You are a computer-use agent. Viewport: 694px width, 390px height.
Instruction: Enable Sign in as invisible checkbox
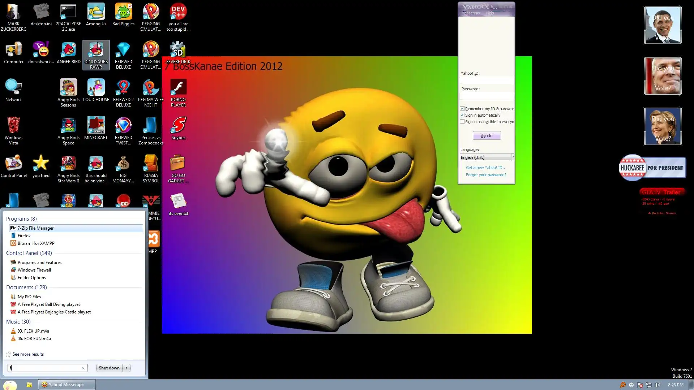pos(462,122)
